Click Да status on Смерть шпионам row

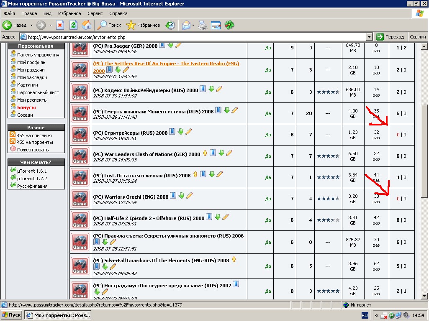click(x=268, y=113)
